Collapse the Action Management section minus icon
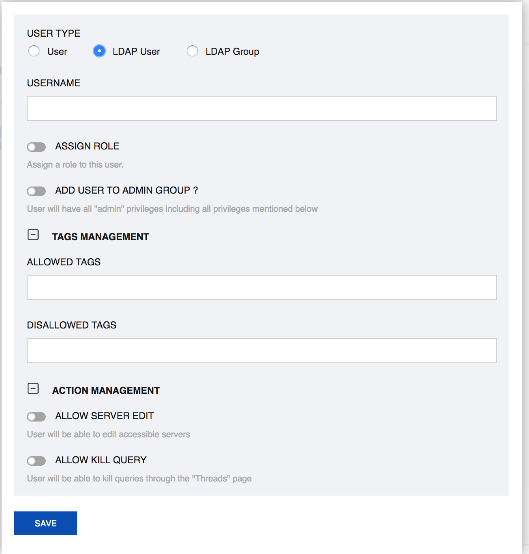This screenshot has height=554, width=529. (x=33, y=389)
